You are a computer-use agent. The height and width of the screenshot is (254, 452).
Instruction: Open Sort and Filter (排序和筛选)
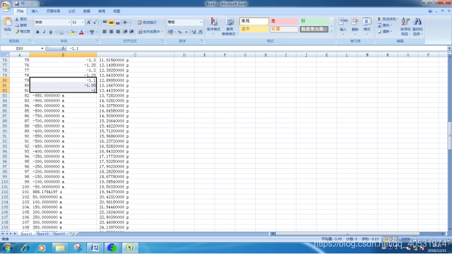[405, 26]
